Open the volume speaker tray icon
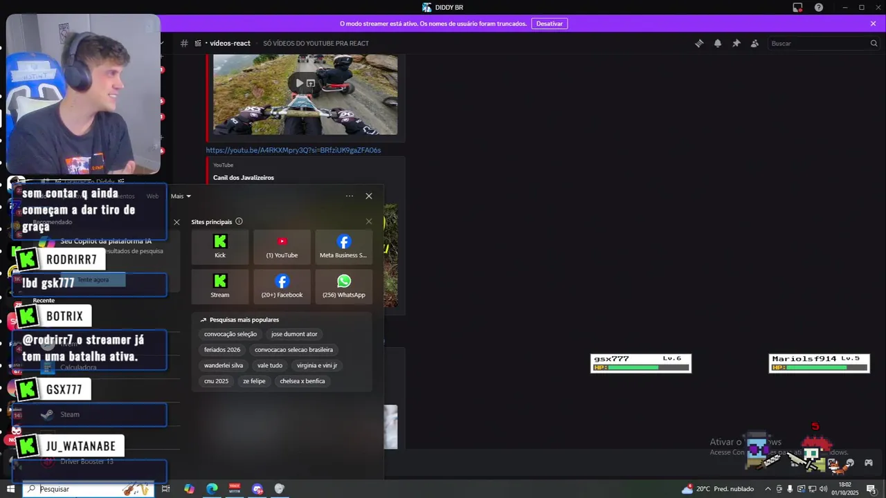 tap(823, 489)
